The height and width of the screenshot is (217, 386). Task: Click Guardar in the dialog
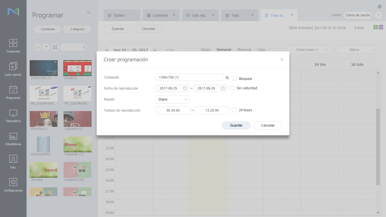(x=236, y=125)
